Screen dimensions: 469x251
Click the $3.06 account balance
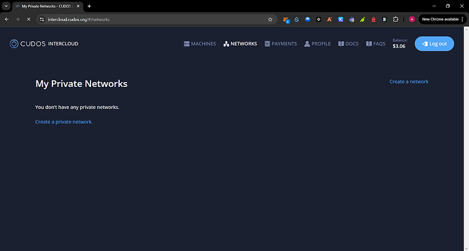[399, 46]
